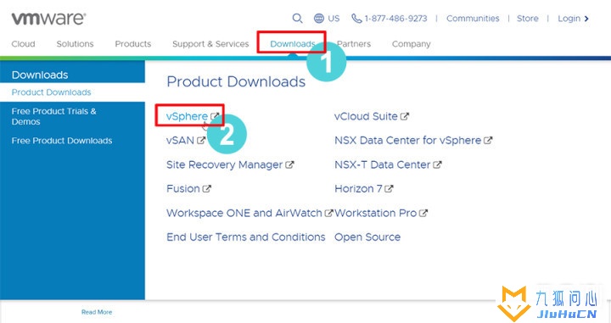Open the Workstation Pro link
This screenshot has height=323, width=611.
(376, 213)
